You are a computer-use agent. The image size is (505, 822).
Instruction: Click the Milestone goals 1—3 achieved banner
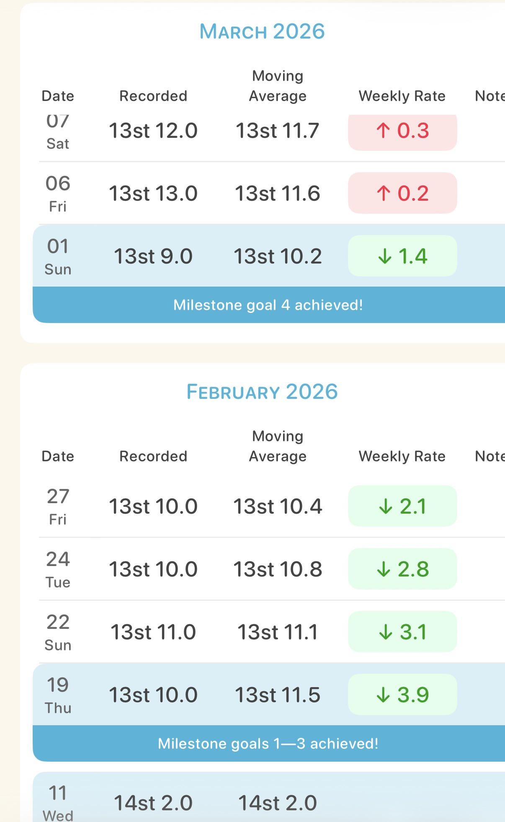point(268,744)
